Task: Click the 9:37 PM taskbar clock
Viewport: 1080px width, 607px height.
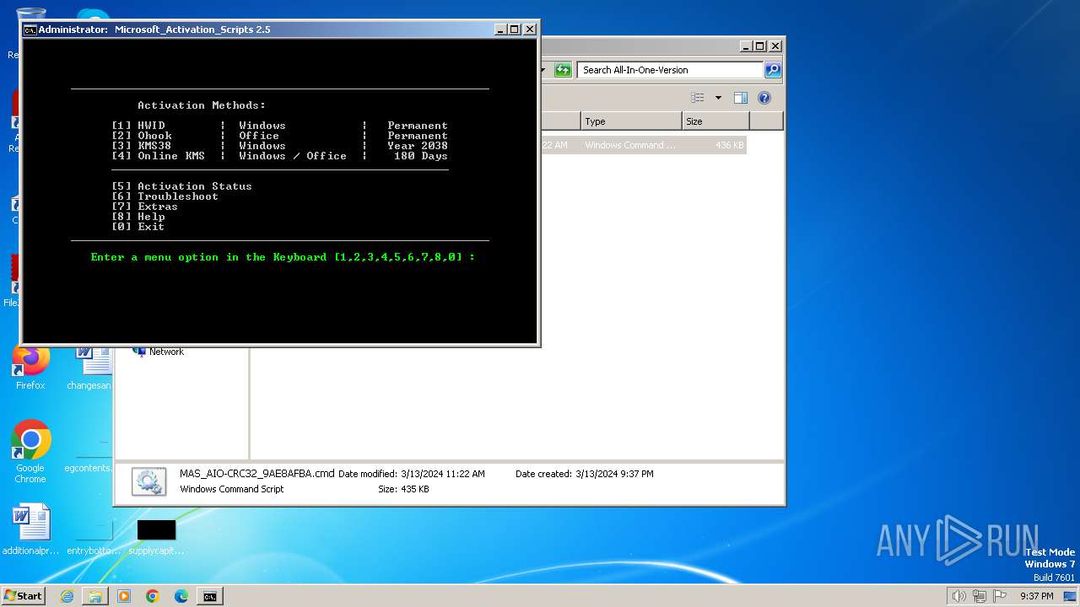Action: 1036,596
